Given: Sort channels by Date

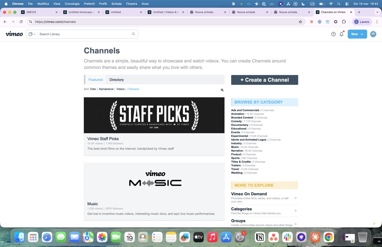Looking at the screenshot, I should coord(93,89).
